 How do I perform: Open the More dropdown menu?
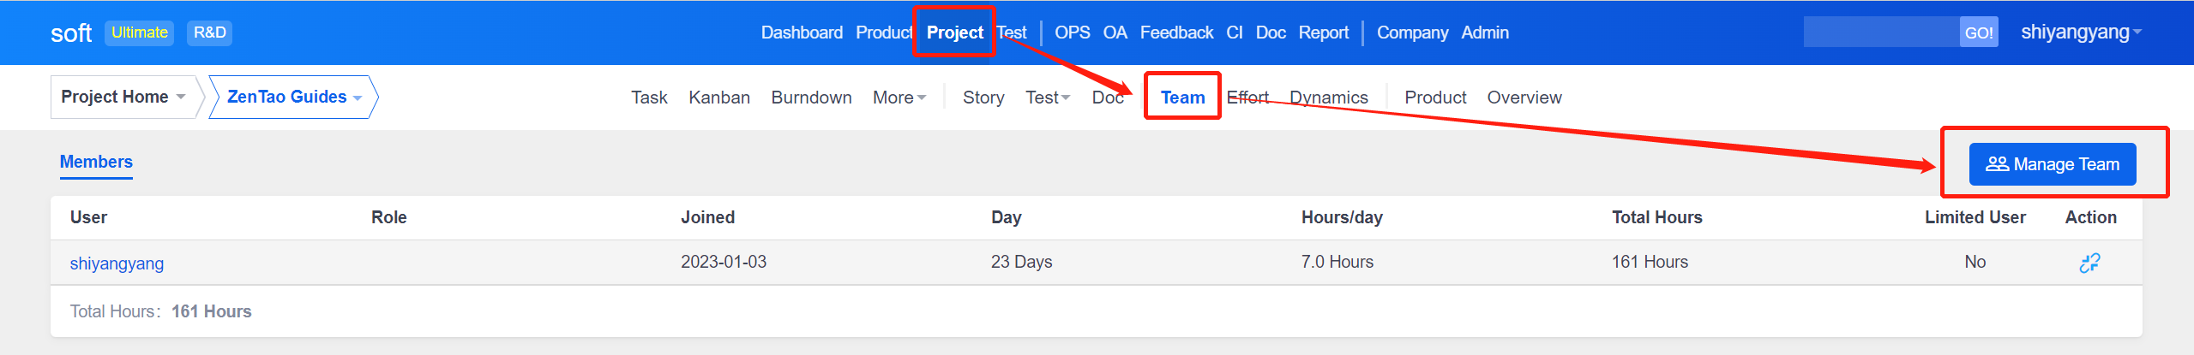[899, 98]
